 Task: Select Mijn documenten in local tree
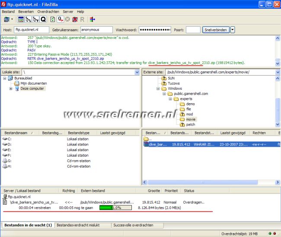coord(34,83)
